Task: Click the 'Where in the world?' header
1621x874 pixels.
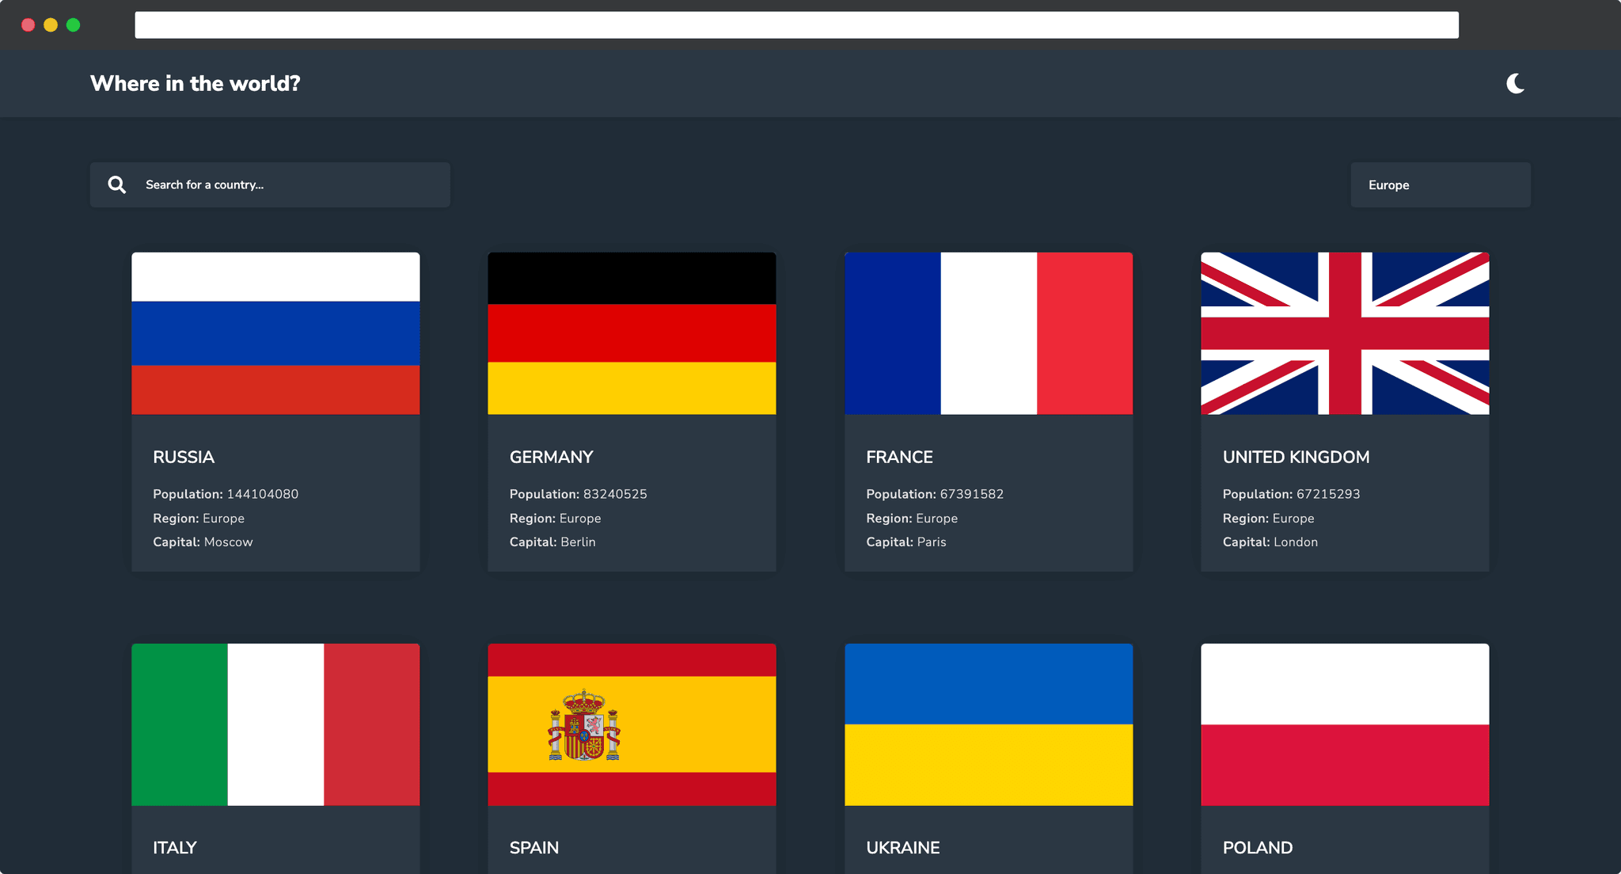Action: tap(195, 83)
